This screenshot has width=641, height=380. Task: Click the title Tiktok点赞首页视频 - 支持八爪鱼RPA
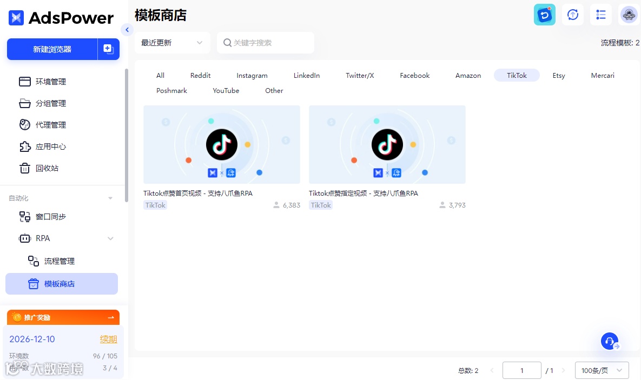tap(198, 194)
